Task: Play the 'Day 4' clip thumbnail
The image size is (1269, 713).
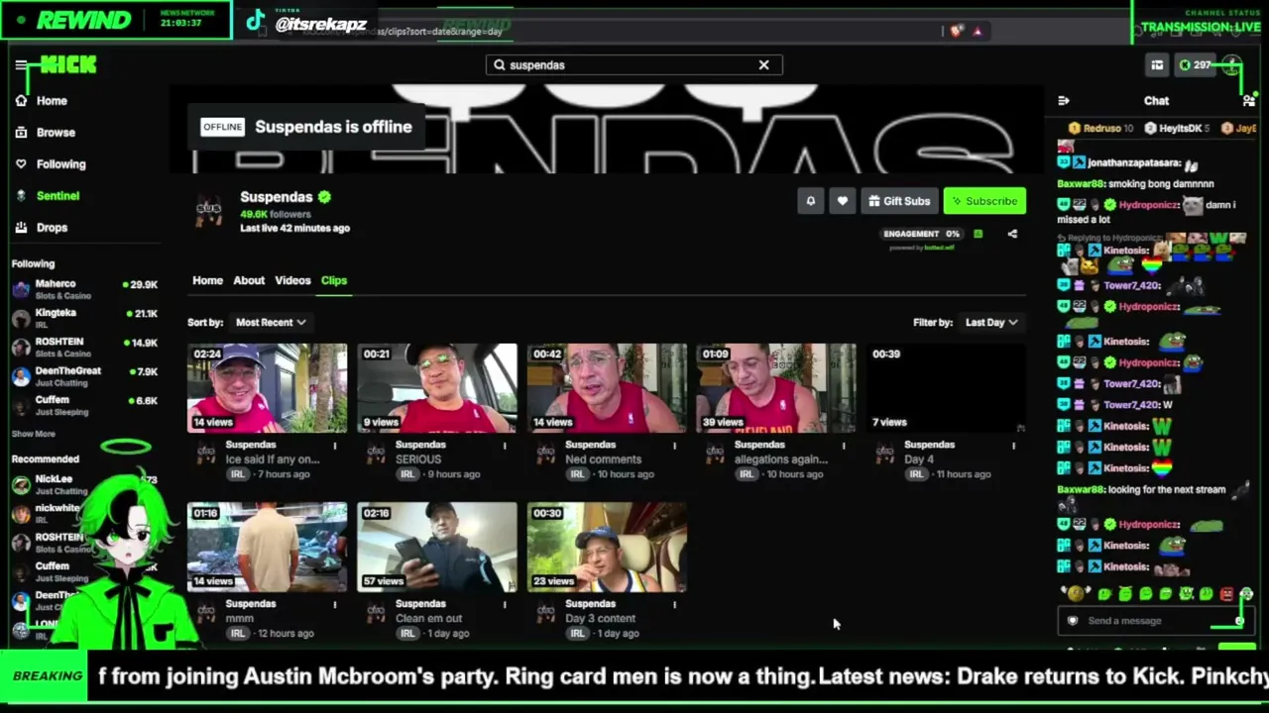Action: pyautogui.click(x=946, y=388)
